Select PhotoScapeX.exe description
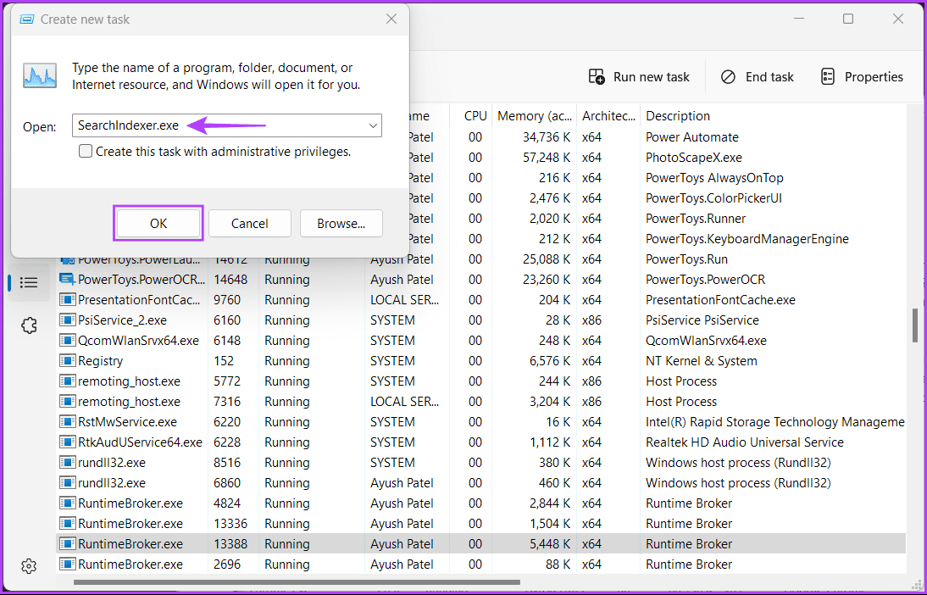927x595 pixels. 693,158
